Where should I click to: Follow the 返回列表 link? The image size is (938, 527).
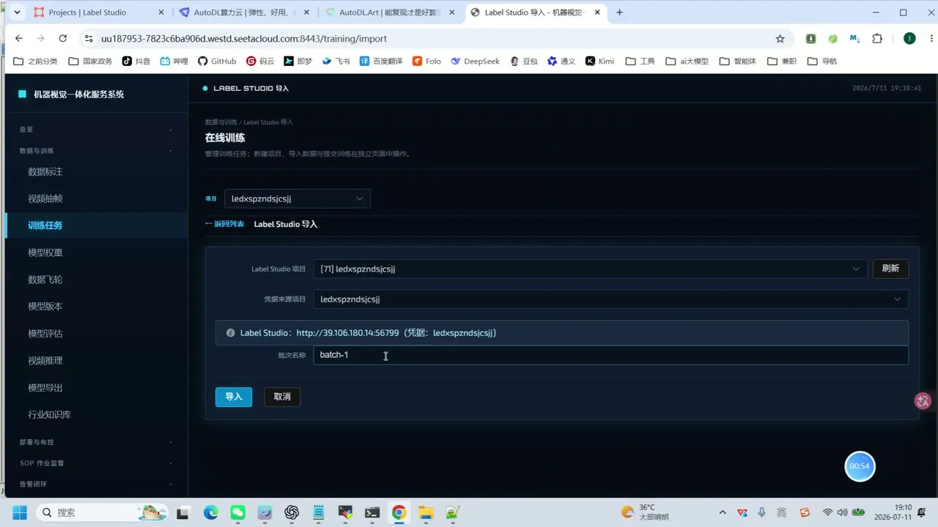(x=225, y=224)
